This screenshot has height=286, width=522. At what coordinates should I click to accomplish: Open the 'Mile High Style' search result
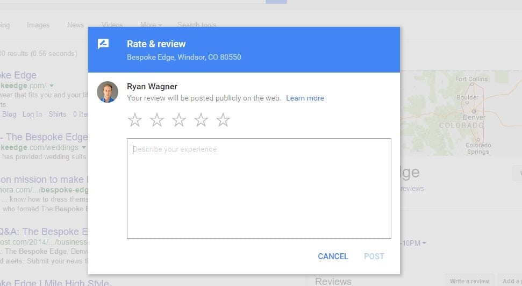[55, 282]
